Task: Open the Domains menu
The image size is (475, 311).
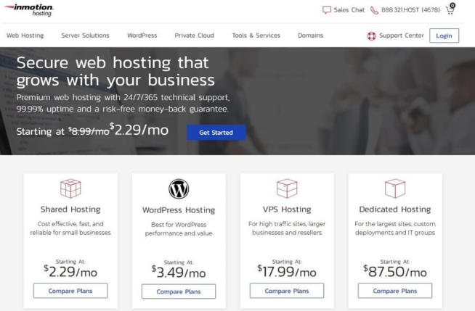Action: click(x=311, y=36)
